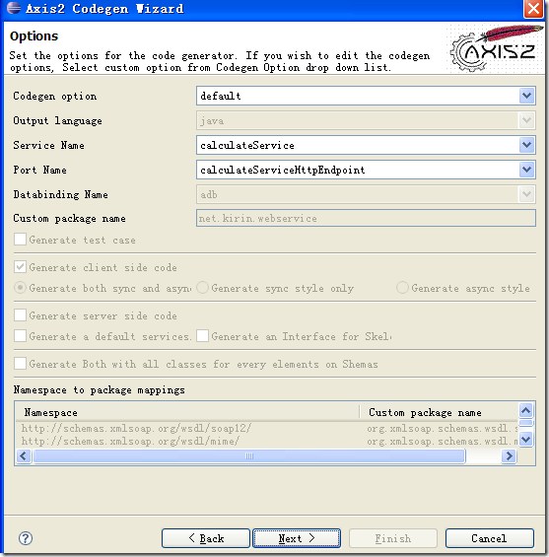This screenshot has width=549, height=557.
Task: Click the horizontal scrollbar thumb
Action: click(x=249, y=455)
